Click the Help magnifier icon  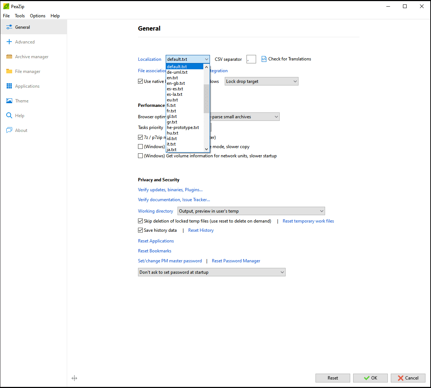[9, 116]
